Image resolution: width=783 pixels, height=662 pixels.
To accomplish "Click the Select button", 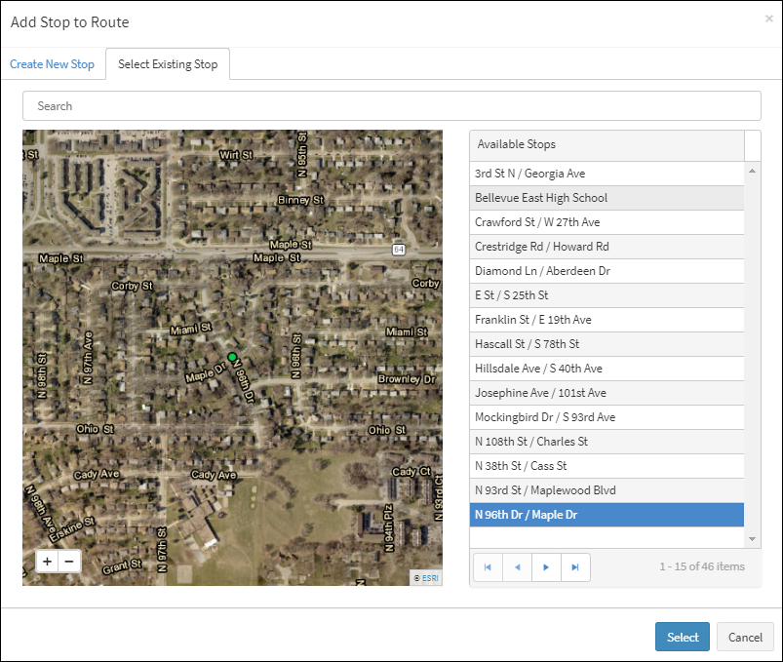I will click(683, 637).
